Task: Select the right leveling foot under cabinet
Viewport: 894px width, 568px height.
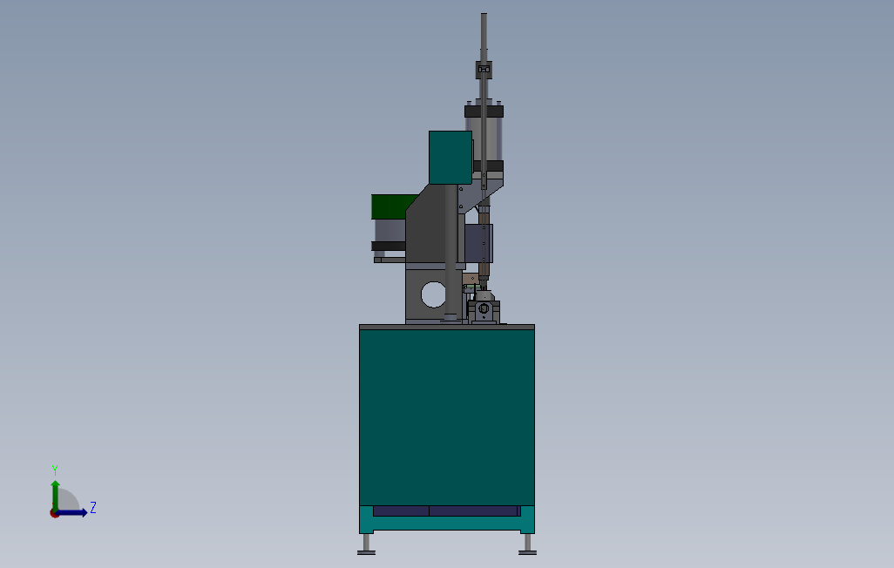Action: coord(527,544)
